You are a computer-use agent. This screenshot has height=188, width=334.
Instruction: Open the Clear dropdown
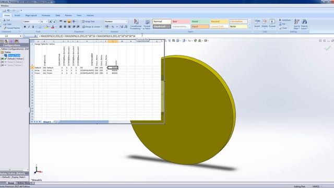point(284,28)
